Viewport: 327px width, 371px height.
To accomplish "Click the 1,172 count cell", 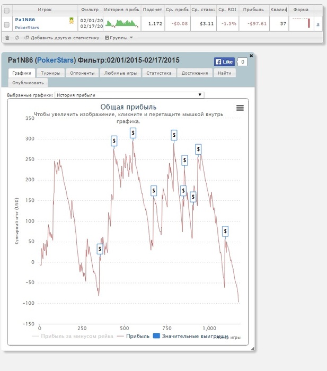I will pos(153,24).
